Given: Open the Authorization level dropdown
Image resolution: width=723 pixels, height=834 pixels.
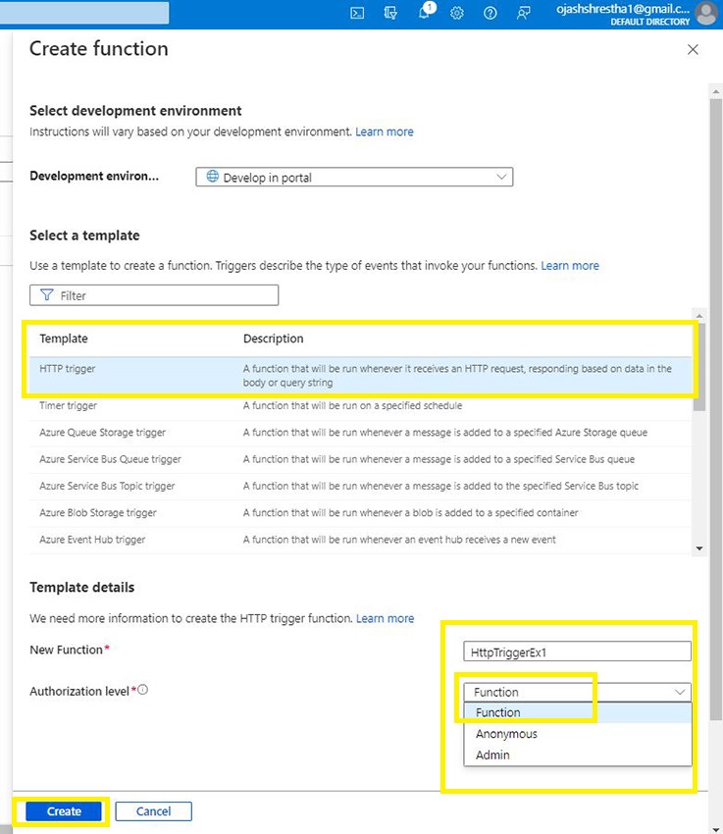Looking at the screenshot, I should coord(681,692).
